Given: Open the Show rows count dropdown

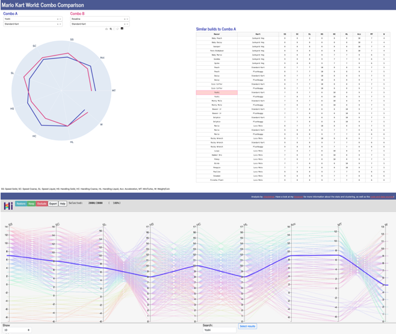Looking at the screenshot, I should (17, 330).
